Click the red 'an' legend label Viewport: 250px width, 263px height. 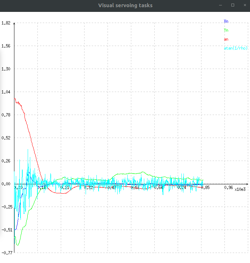point(226,39)
